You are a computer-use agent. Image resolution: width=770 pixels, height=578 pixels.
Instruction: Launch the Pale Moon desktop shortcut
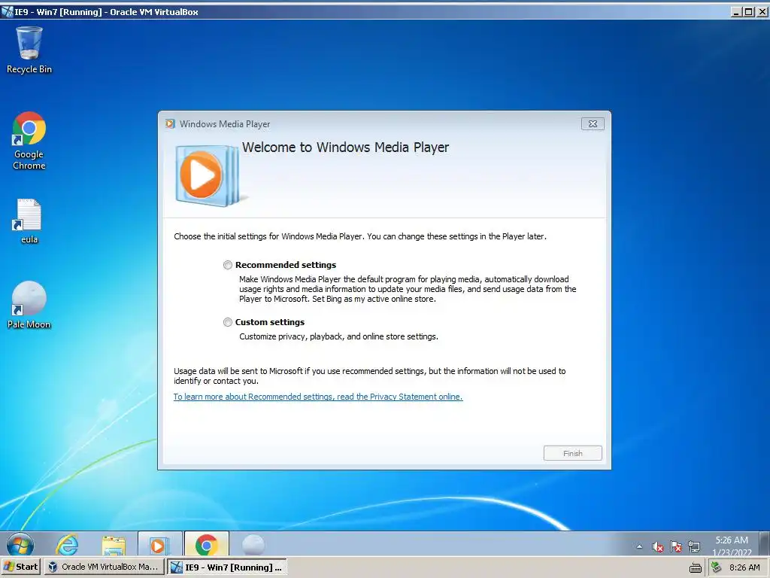pos(29,305)
